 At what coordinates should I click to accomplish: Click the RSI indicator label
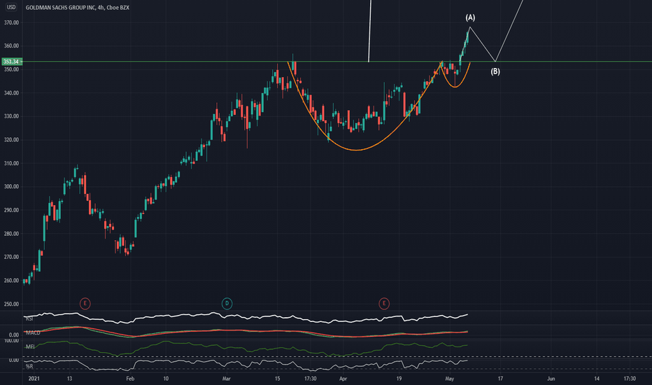[29, 318]
